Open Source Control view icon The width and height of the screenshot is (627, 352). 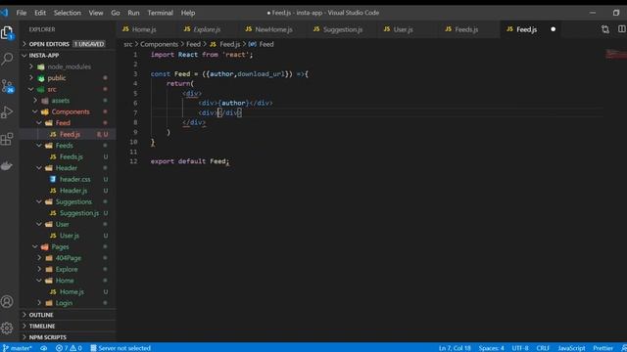click(x=7, y=86)
